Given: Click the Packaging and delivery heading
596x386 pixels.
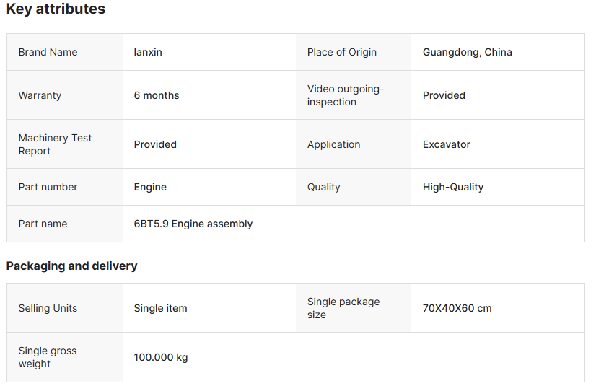Looking at the screenshot, I should 71,266.
